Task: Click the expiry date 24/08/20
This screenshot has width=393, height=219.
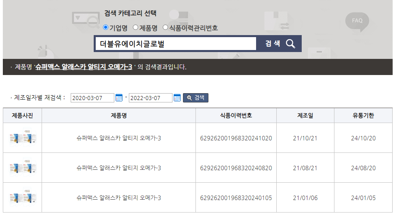Action: click(363, 168)
